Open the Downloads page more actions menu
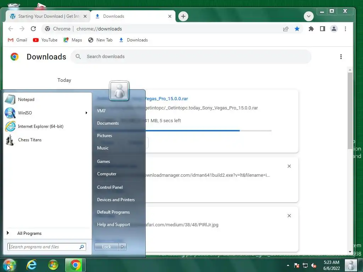The width and height of the screenshot is (363, 272). point(341,57)
